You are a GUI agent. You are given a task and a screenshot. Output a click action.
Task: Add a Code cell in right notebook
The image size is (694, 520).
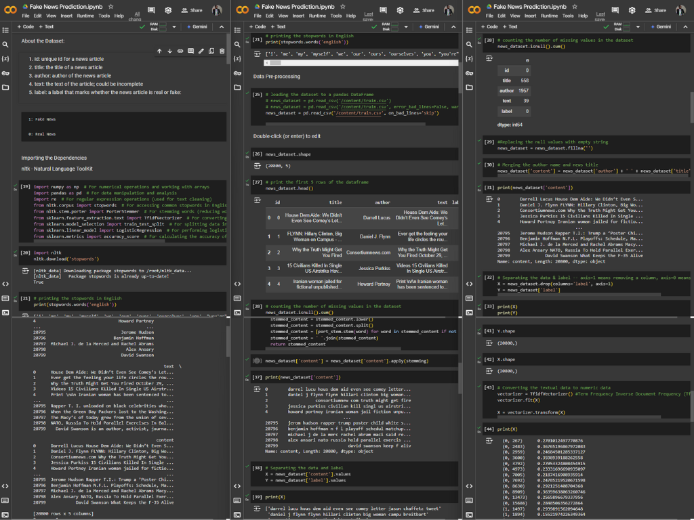point(489,27)
